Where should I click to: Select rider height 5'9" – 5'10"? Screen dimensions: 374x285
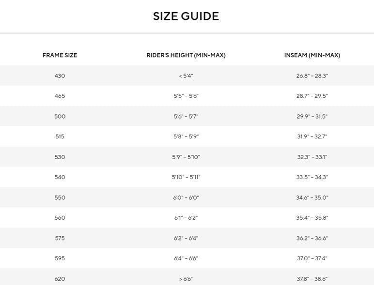186,157
